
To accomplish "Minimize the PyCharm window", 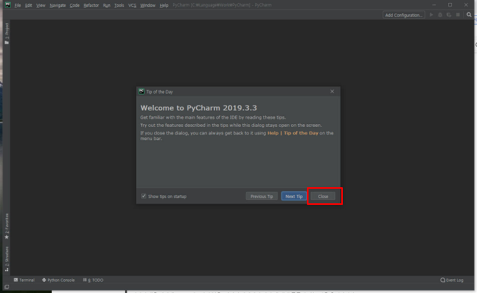I will click(x=434, y=5).
